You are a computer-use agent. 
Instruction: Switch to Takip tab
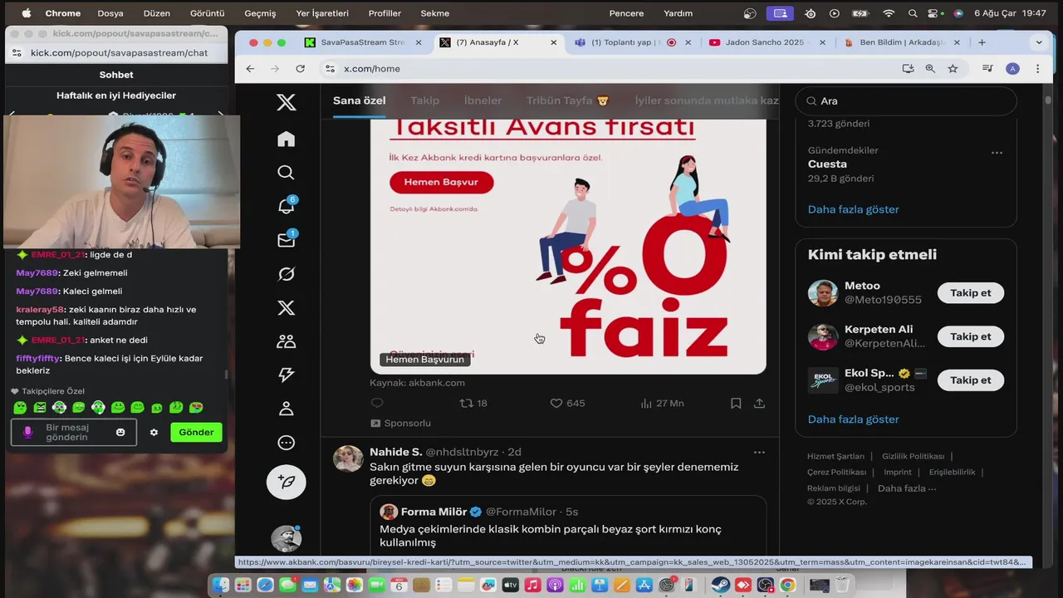tap(424, 100)
